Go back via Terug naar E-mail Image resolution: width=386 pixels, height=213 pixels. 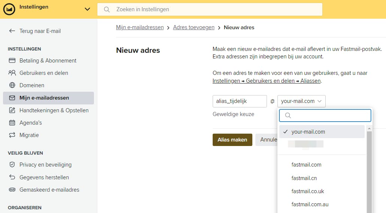tap(40, 31)
